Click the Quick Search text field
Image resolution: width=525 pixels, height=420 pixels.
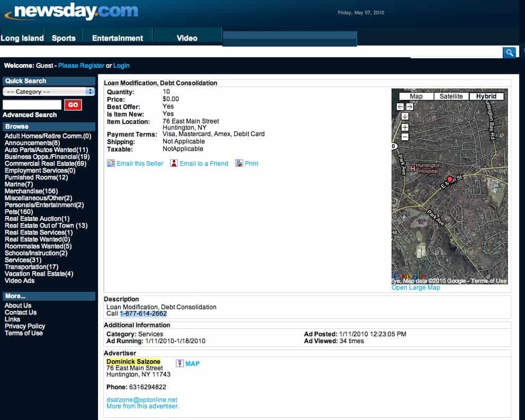pos(32,105)
